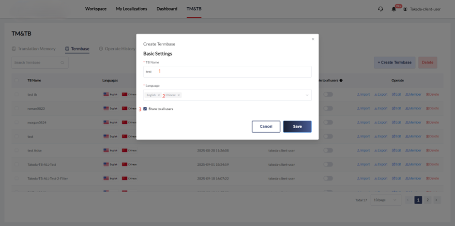Click the Cancel button

tap(266, 126)
